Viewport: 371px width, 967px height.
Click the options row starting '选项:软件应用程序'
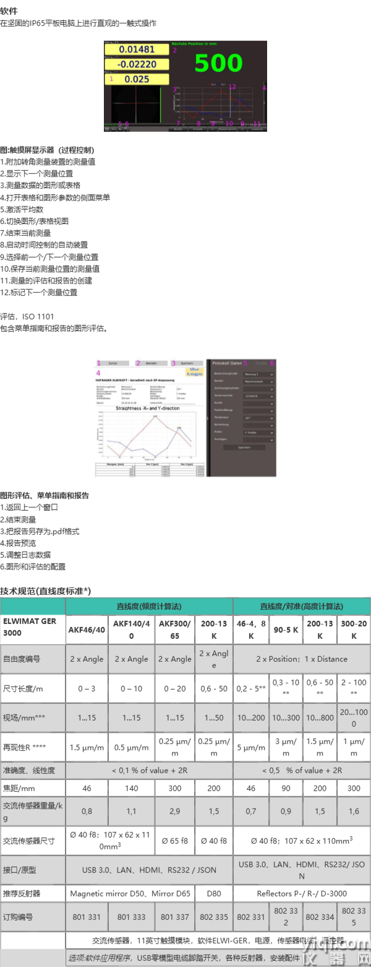tap(218, 958)
